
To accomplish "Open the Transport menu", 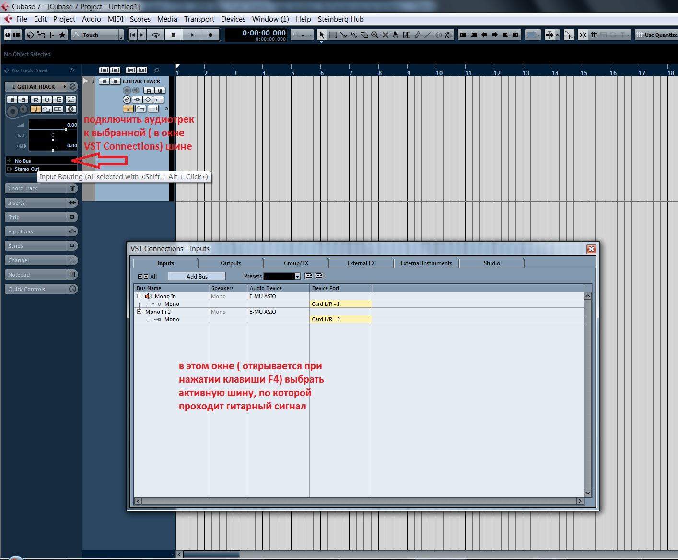I will pos(199,19).
